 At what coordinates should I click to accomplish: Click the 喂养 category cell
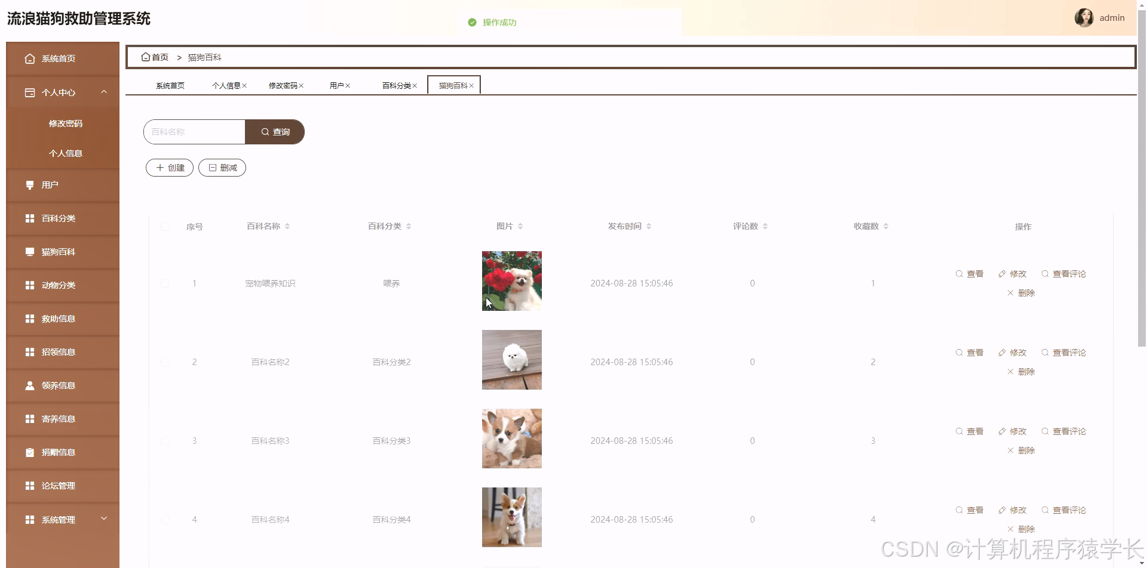pos(391,283)
